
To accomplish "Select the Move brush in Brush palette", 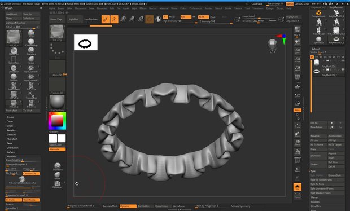I will pos(31,60).
